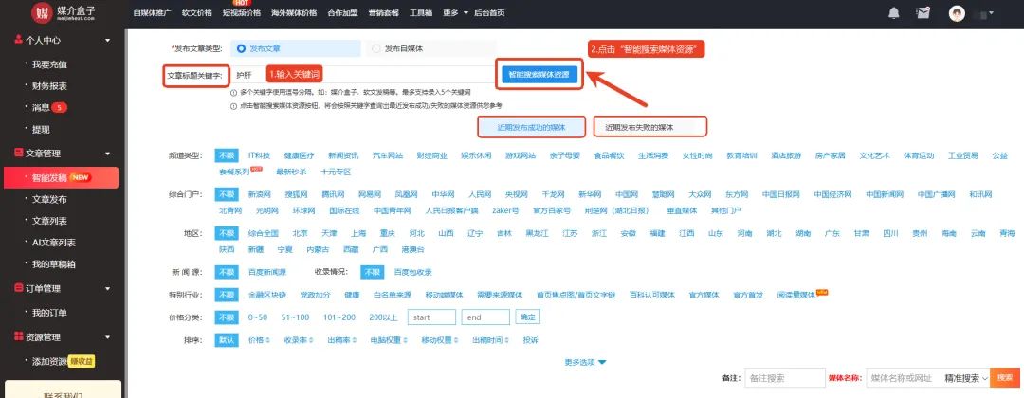
Task: Click the user avatar in header
Action: pos(958,13)
